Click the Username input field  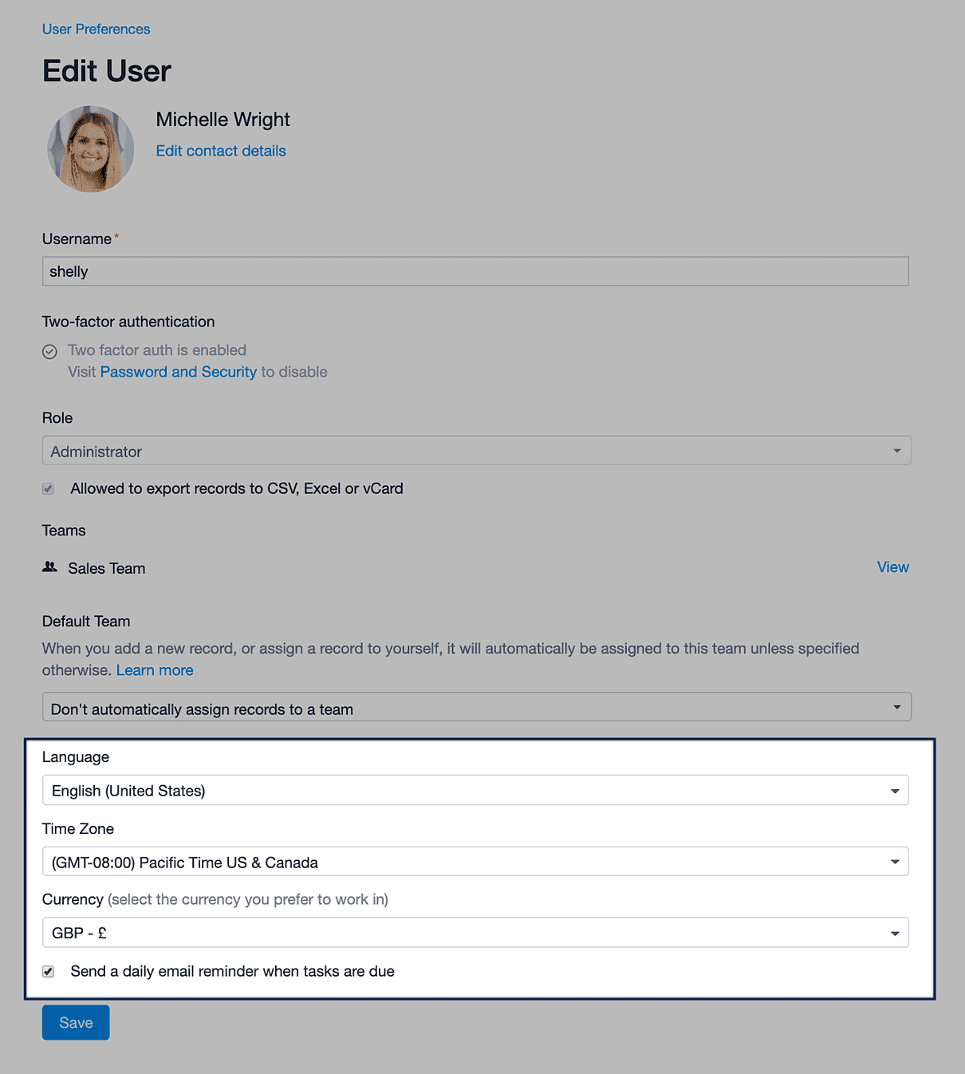(475, 271)
